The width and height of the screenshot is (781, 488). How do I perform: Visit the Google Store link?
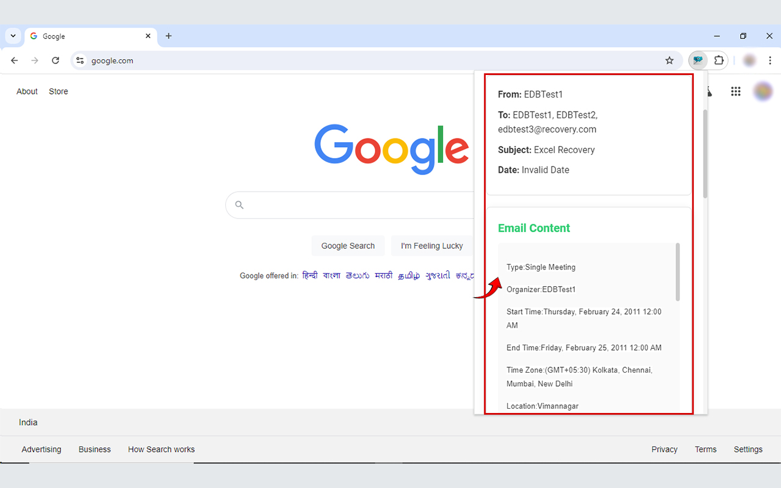[58, 91]
